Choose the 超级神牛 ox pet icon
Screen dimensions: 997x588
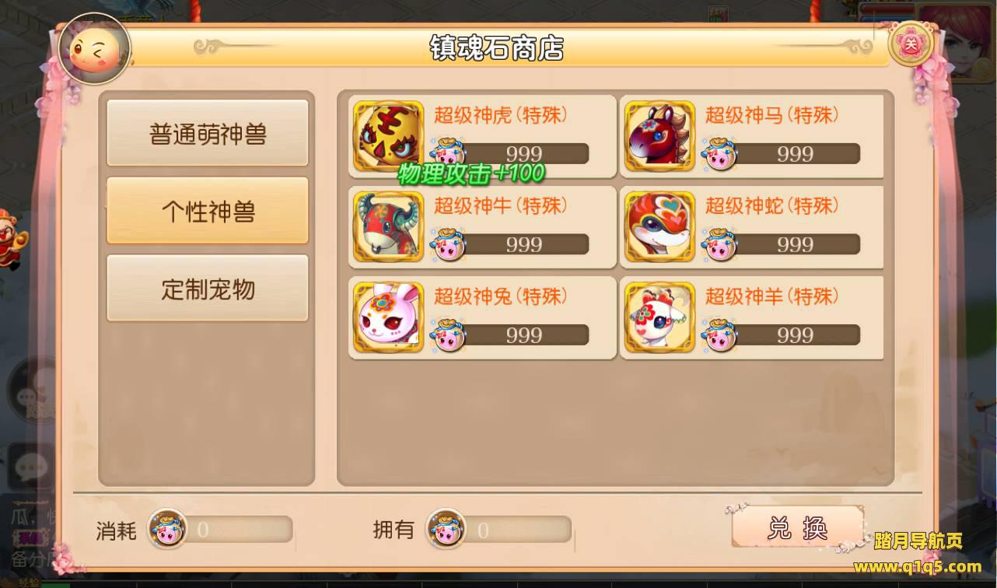[388, 227]
